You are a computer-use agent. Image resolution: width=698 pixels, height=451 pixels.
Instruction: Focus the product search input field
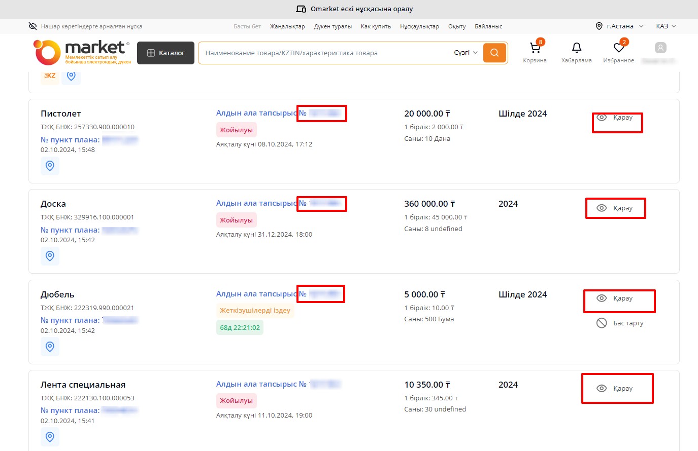(x=325, y=53)
